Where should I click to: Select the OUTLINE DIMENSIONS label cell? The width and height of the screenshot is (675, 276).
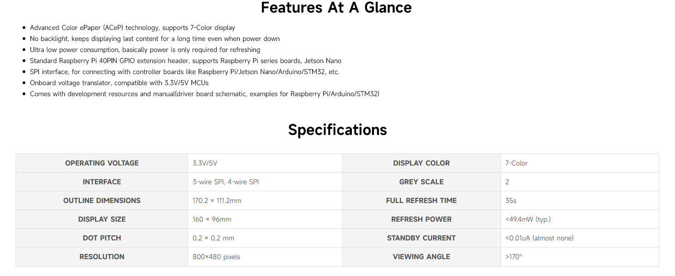click(x=102, y=201)
